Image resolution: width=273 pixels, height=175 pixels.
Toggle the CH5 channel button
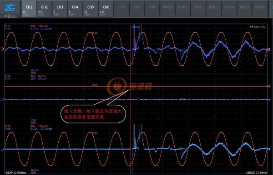click(91, 9)
